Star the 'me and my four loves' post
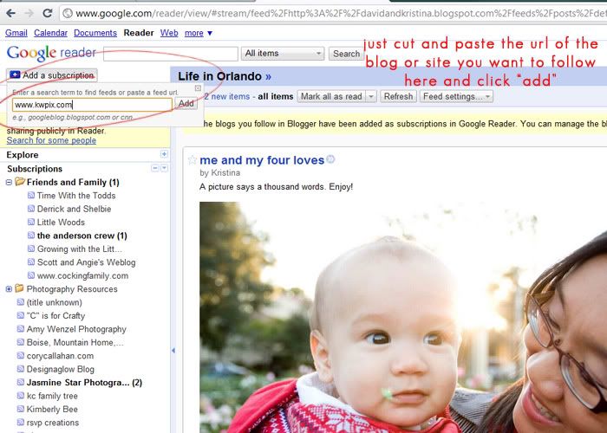The width and height of the screenshot is (607, 433). 192,160
